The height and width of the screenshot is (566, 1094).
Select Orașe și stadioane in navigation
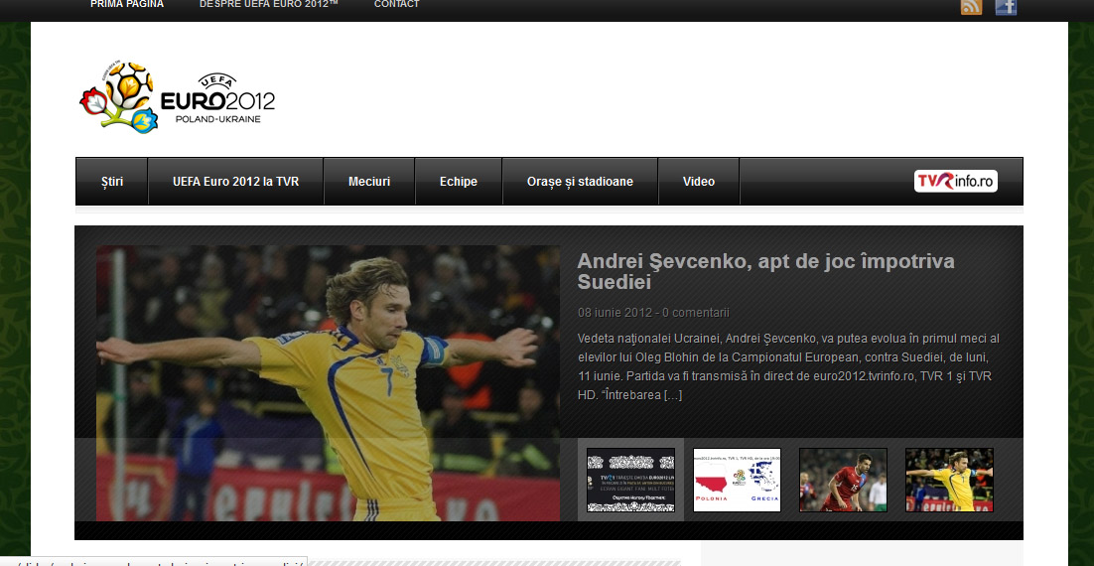coord(580,182)
